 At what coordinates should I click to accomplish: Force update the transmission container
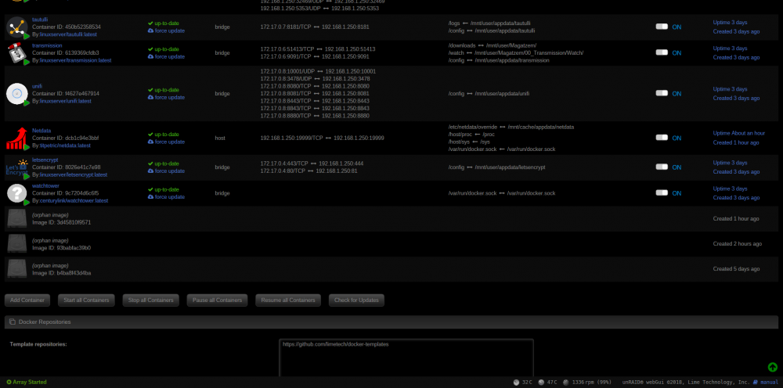pyautogui.click(x=166, y=57)
